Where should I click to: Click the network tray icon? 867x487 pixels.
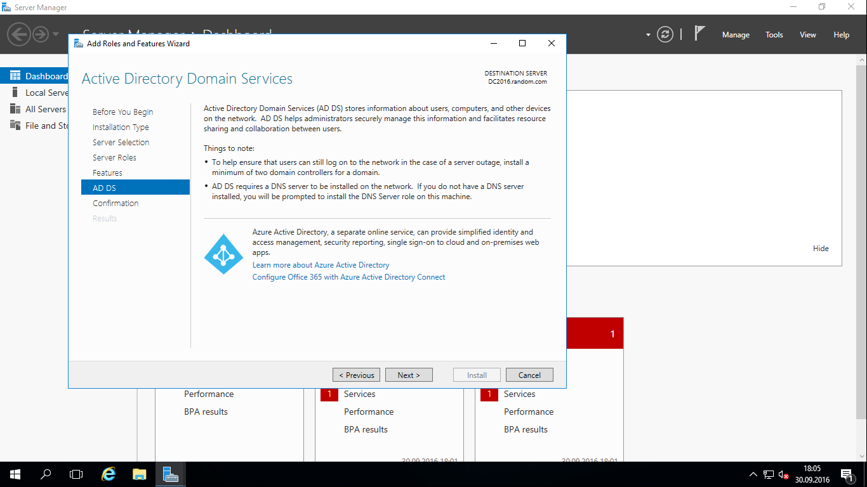(x=769, y=474)
